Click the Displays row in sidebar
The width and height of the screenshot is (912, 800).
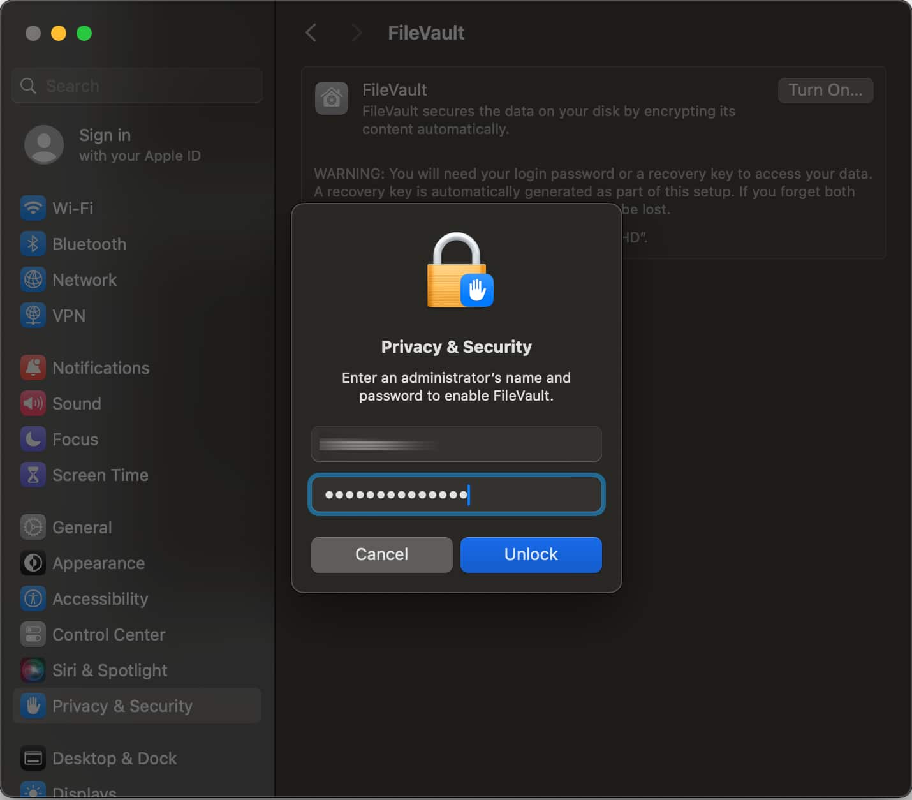tap(137, 791)
